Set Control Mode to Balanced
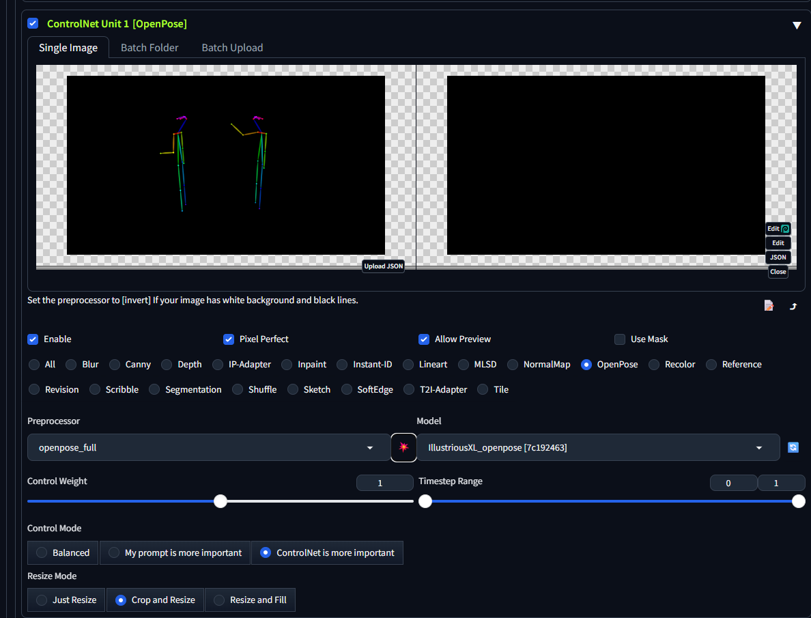The width and height of the screenshot is (811, 618). tap(63, 552)
